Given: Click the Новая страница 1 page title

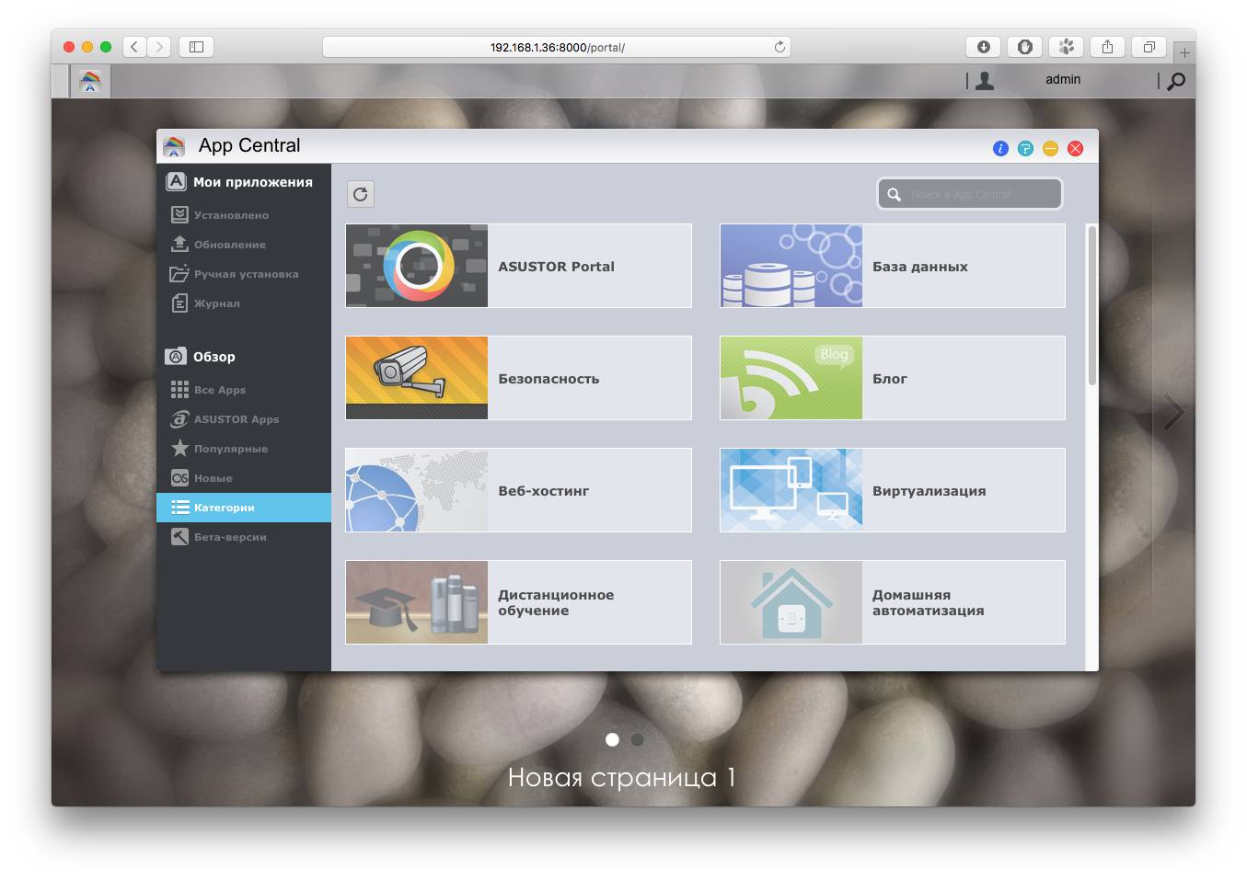Looking at the screenshot, I should point(622,778).
